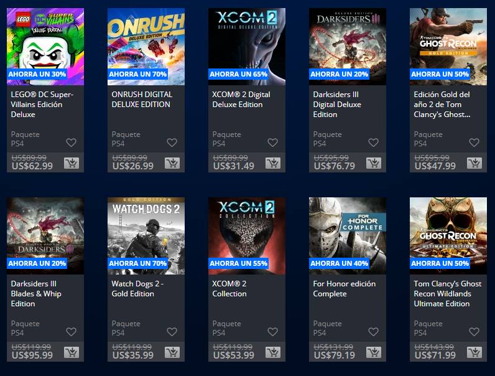Toggle wishlist heart for ONRUSH Deluxe Edition
The width and height of the screenshot is (495, 376).
(172, 143)
